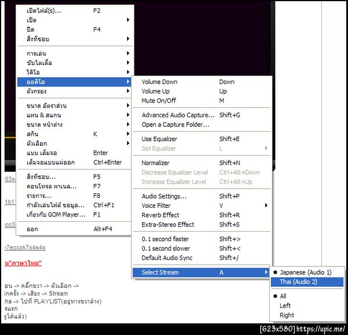Click the 7eqcok7x4s4x link
Image resolution: width=348 pixels, height=335 pixels.
[25, 247]
